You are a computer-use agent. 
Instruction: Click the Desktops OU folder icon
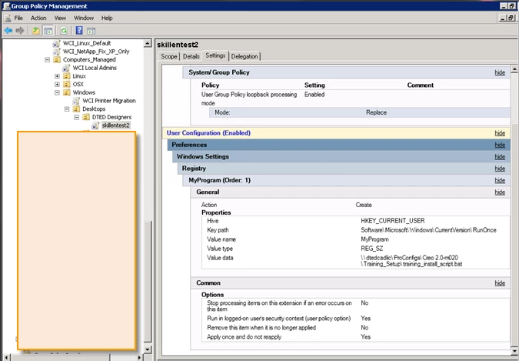(x=76, y=109)
